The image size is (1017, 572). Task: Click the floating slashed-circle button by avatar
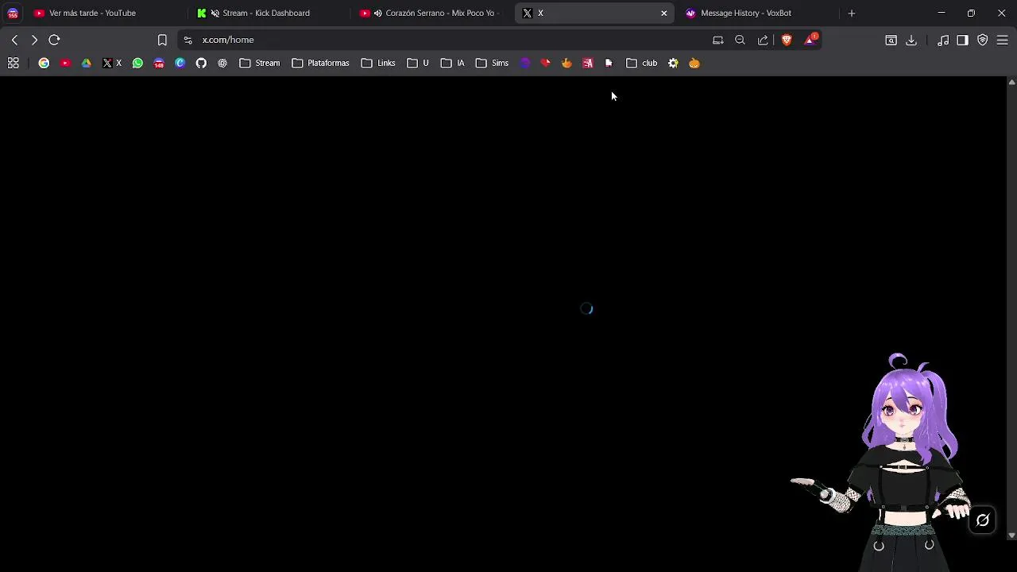(x=983, y=520)
